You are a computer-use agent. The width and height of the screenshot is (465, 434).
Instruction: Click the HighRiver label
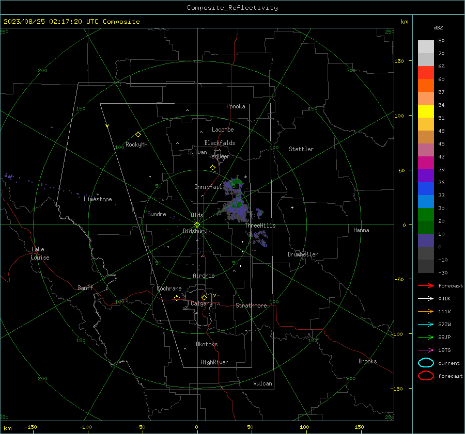point(214,362)
